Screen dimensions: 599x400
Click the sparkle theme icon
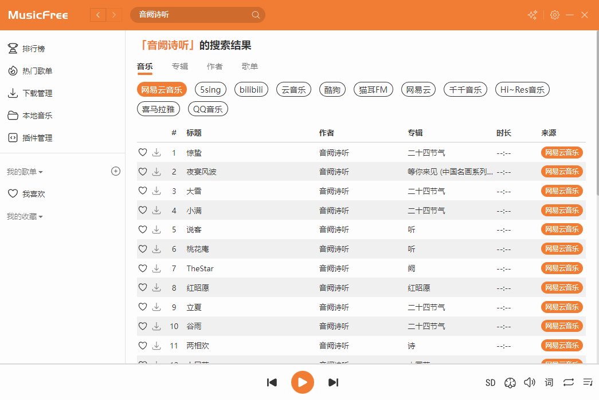click(x=533, y=15)
